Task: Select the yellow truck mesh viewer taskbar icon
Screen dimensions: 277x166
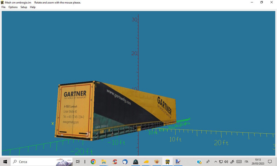Action: [x=167, y=162]
